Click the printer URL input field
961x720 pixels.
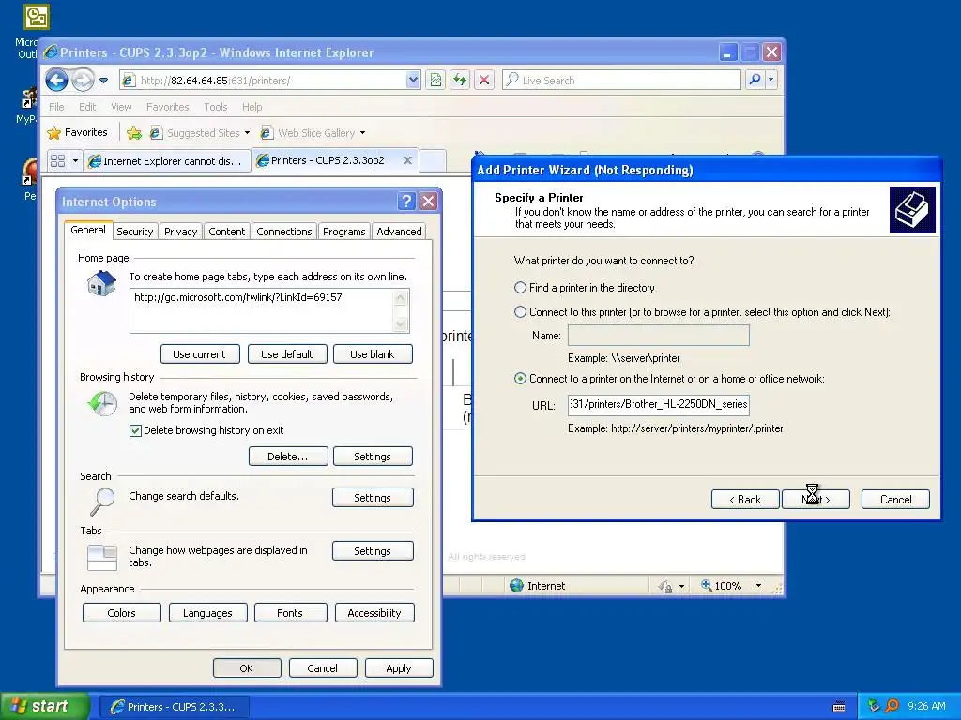click(658, 405)
